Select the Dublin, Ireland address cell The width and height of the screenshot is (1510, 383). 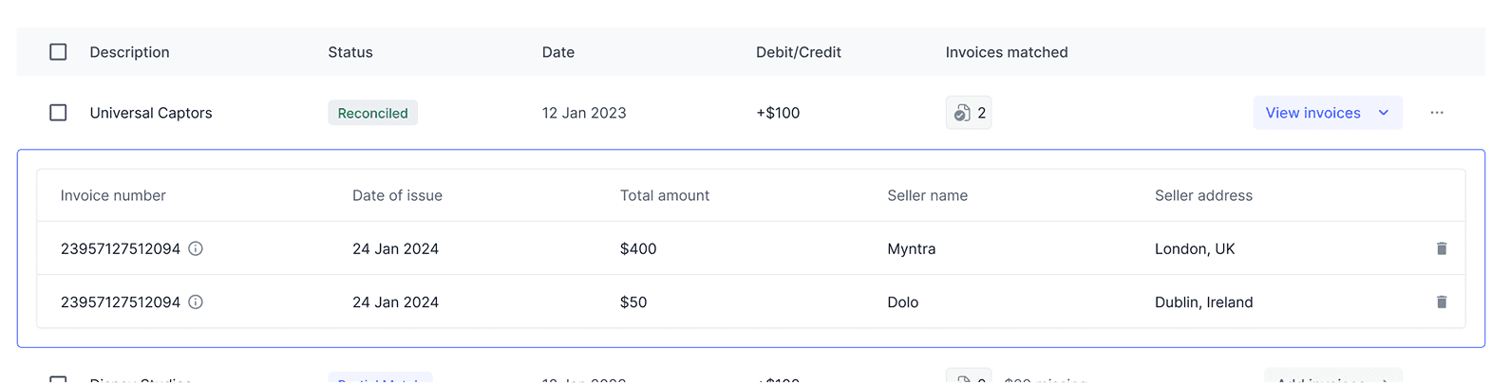tap(1203, 302)
